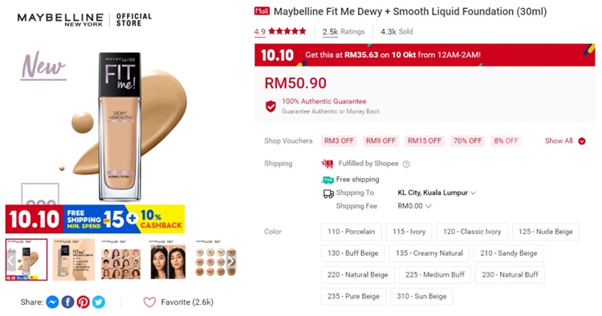Go to next thumbnail with right arrow
This screenshot has width=602, height=316.
tap(231, 261)
